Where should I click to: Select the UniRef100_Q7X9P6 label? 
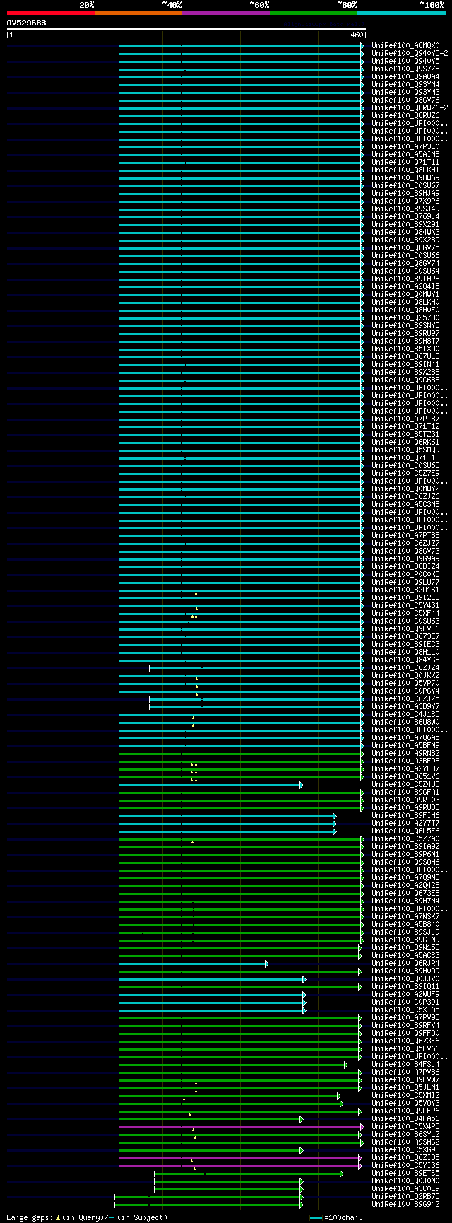[x=405, y=201]
